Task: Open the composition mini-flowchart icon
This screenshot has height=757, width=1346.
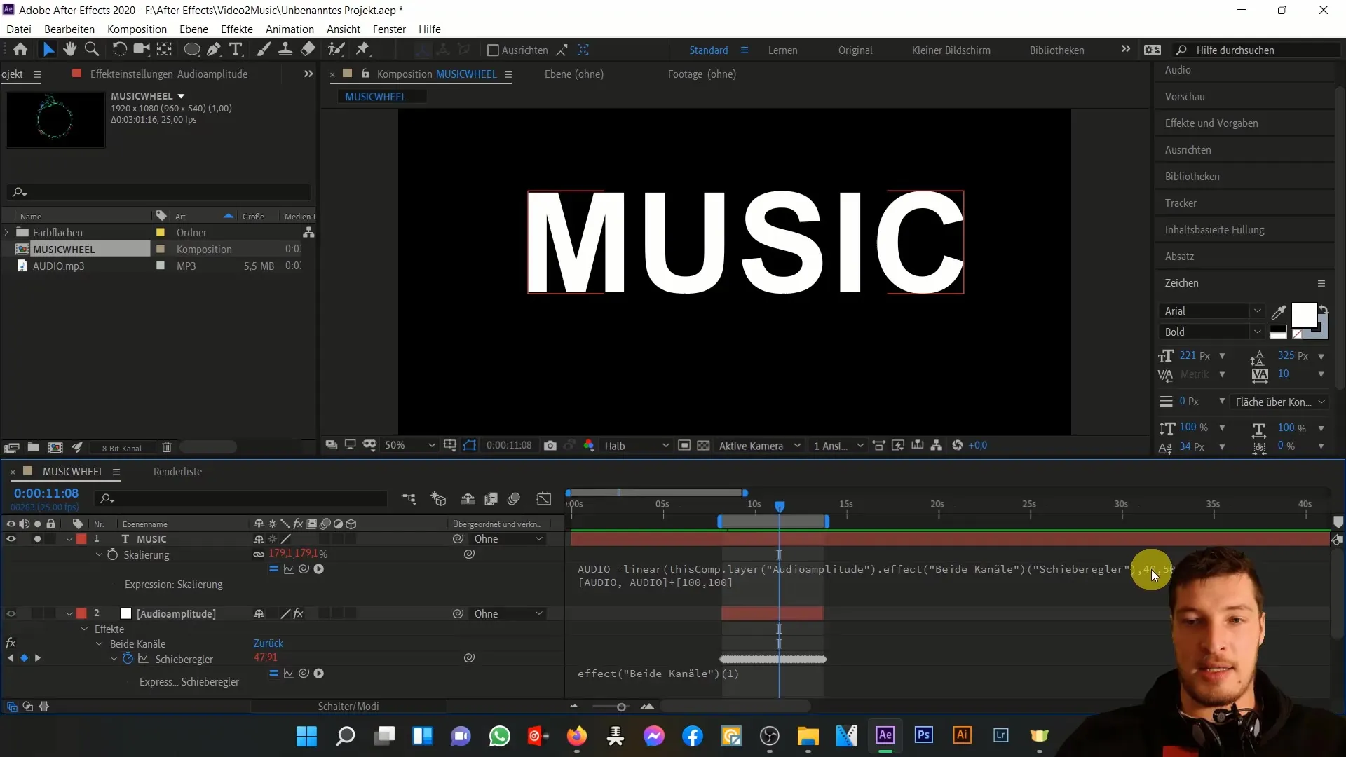Action: (x=409, y=498)
